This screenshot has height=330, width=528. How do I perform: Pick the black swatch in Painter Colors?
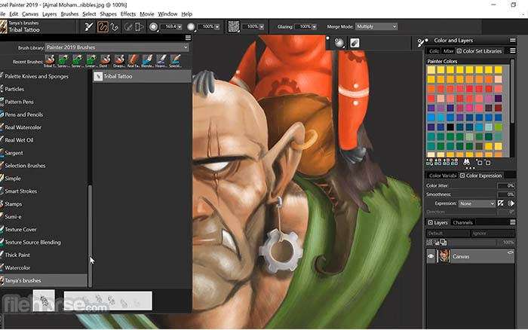pyautogui.click(x=450, y=127)
